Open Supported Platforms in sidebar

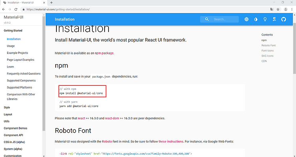point(19,87)
